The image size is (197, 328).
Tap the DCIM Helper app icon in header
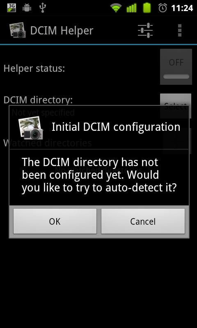click(x=18, y=30)
